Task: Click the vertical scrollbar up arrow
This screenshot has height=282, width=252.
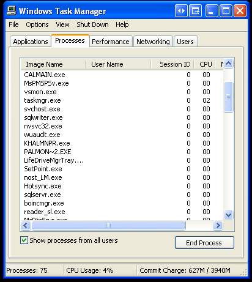Action: tap(228, 64)
